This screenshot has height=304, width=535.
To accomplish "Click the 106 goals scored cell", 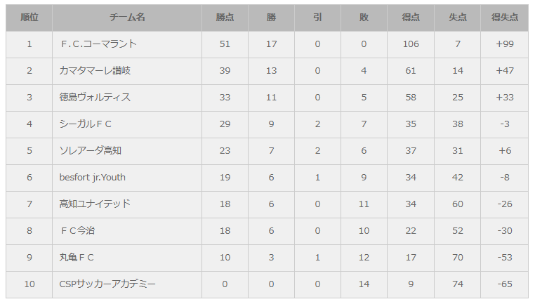I will pyautogui.click(x=411, y=44).
